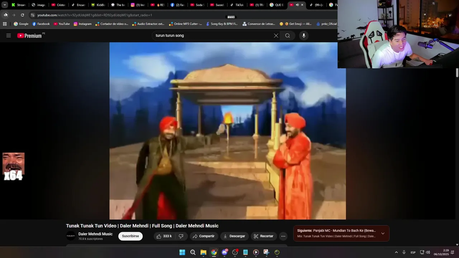459x258 pixels.
Task: Open Windows Start menu
Action: 182,252
